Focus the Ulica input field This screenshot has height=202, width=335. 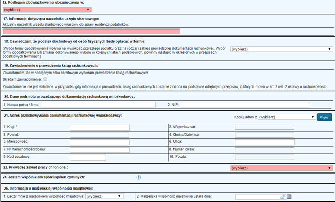(265, 142)
